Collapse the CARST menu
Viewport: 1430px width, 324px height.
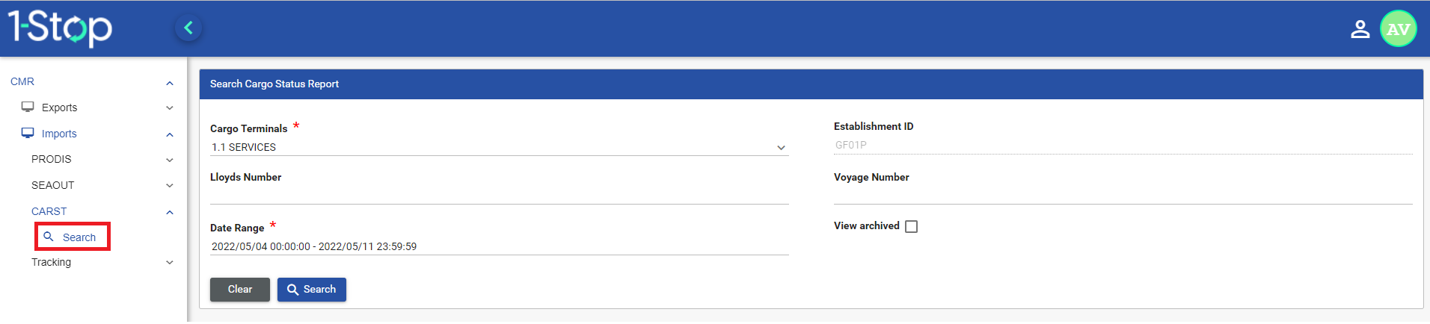pos(170,212)
